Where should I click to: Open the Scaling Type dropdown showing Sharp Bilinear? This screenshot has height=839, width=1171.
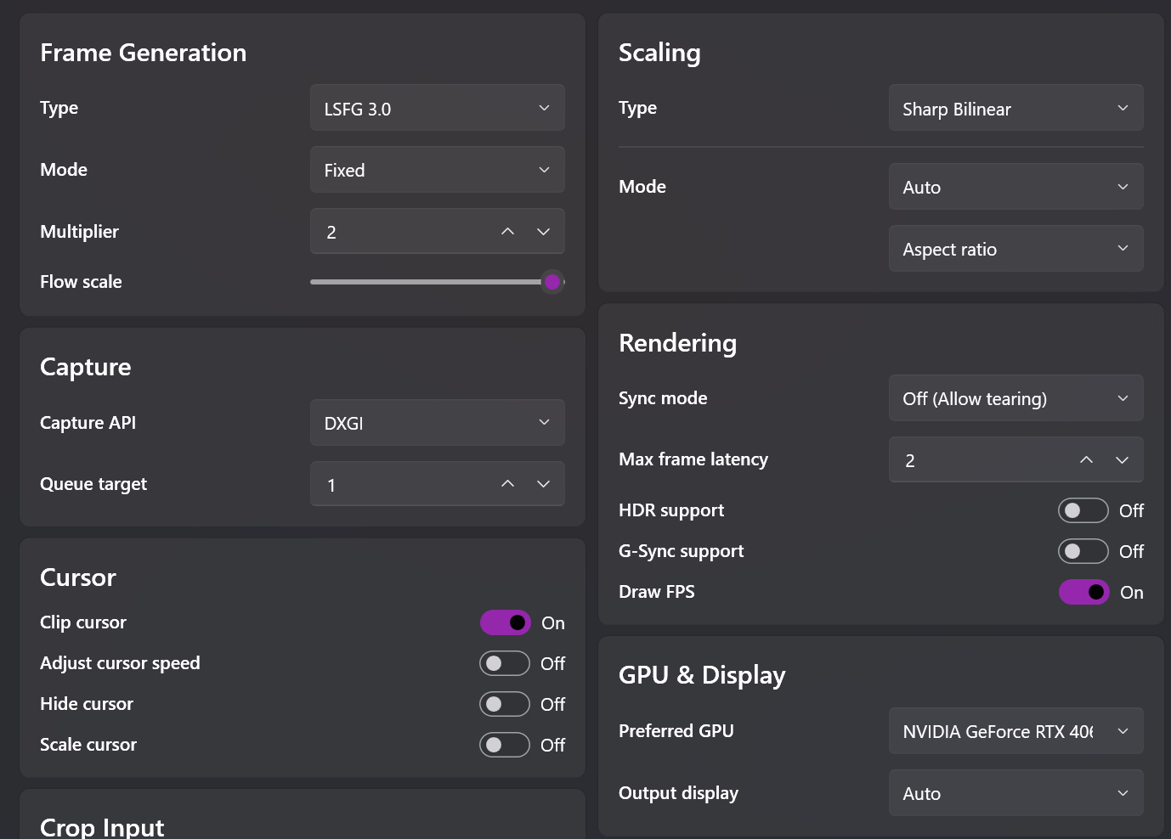click(x=1016, y=108)
